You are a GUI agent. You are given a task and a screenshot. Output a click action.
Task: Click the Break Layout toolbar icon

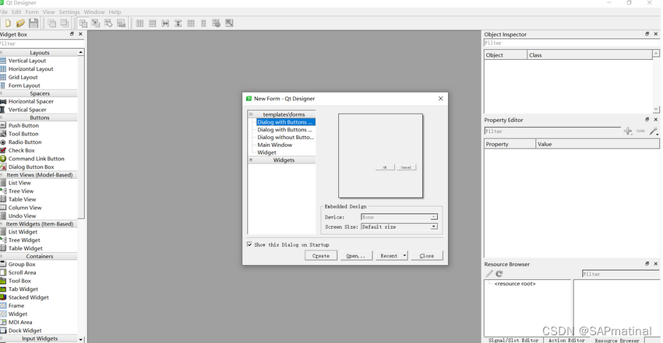[x=216, y=23]
